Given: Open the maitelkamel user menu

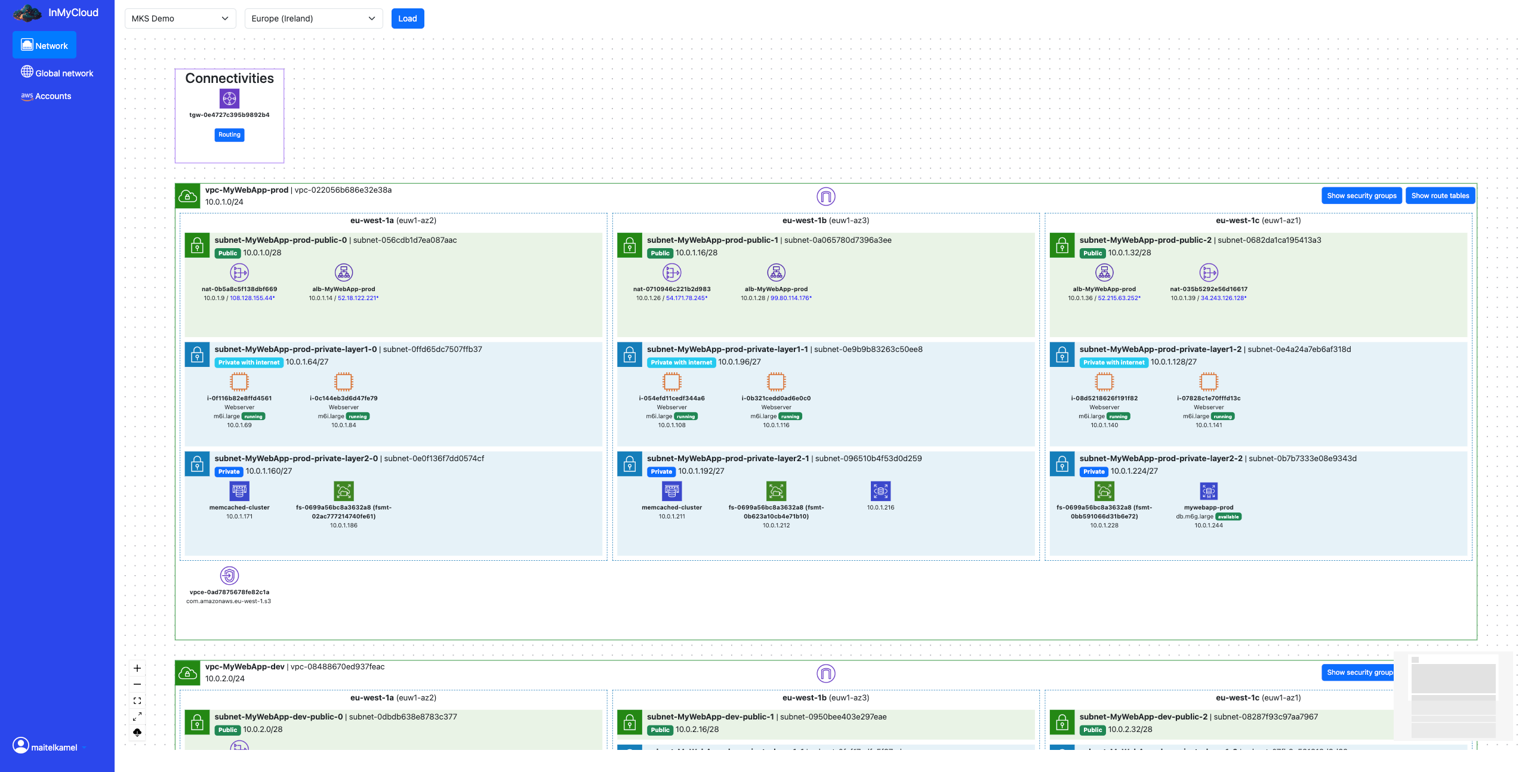Looking at the screenshot, I should tap(49, 747).
